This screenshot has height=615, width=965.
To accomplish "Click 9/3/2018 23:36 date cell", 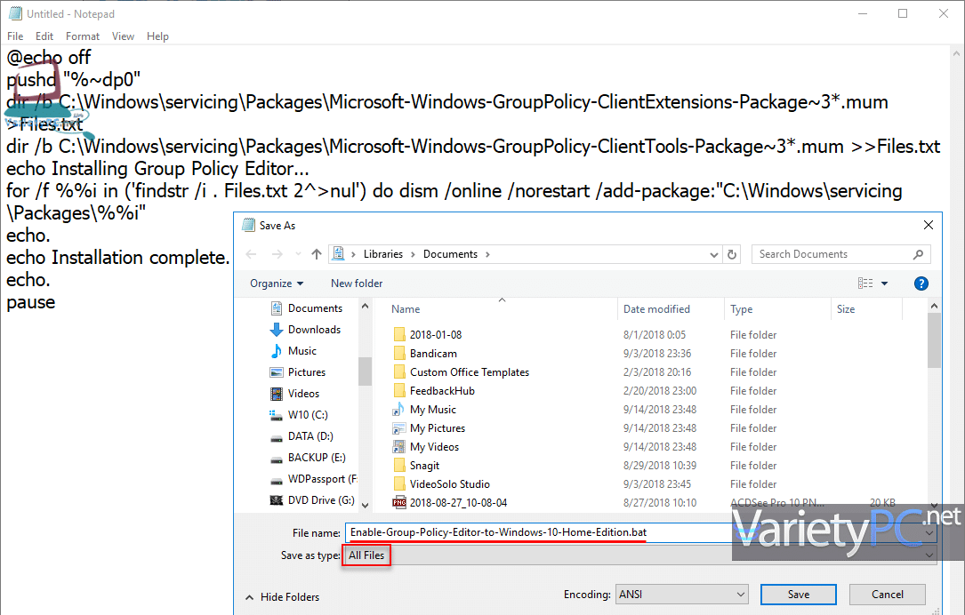I will (x=656, y=354).
